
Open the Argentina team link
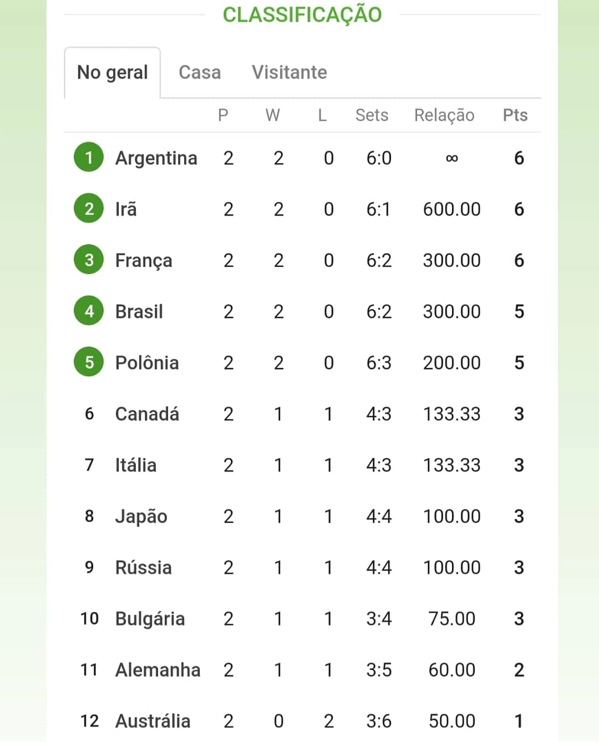156,158
